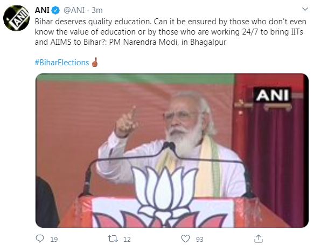Open the #BiharElections hashtag link
Screen dimensions: 314x245
coord(62,63)
